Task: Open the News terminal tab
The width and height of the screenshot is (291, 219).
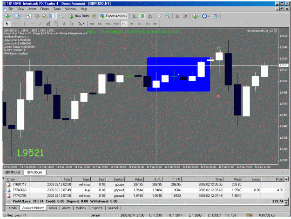Action: click(x=53, y=208)
